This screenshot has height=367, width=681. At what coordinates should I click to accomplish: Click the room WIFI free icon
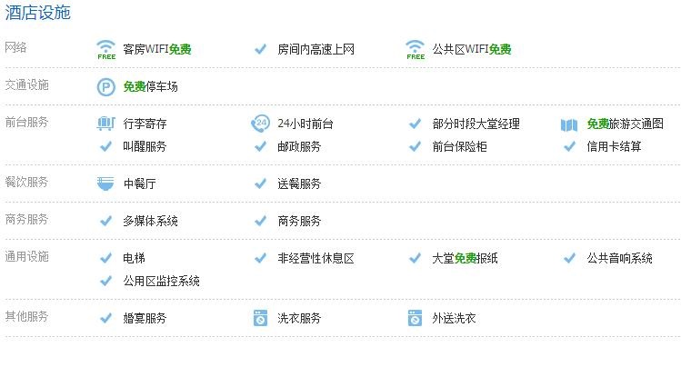(x=106, y=49)
